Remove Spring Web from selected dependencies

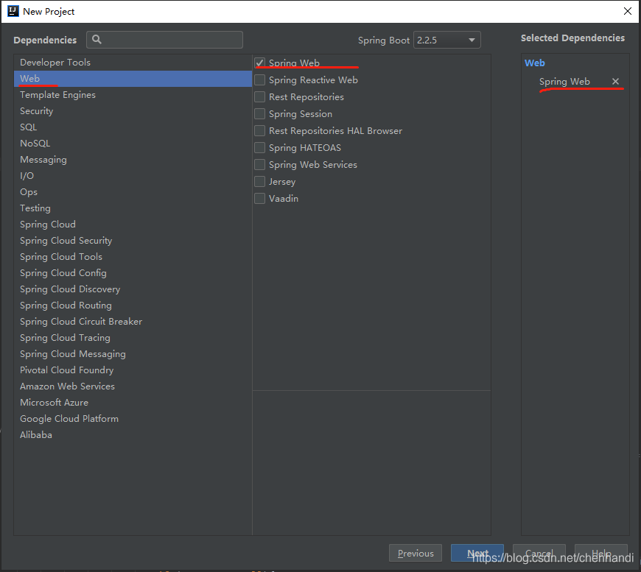(x=615, y=81)
